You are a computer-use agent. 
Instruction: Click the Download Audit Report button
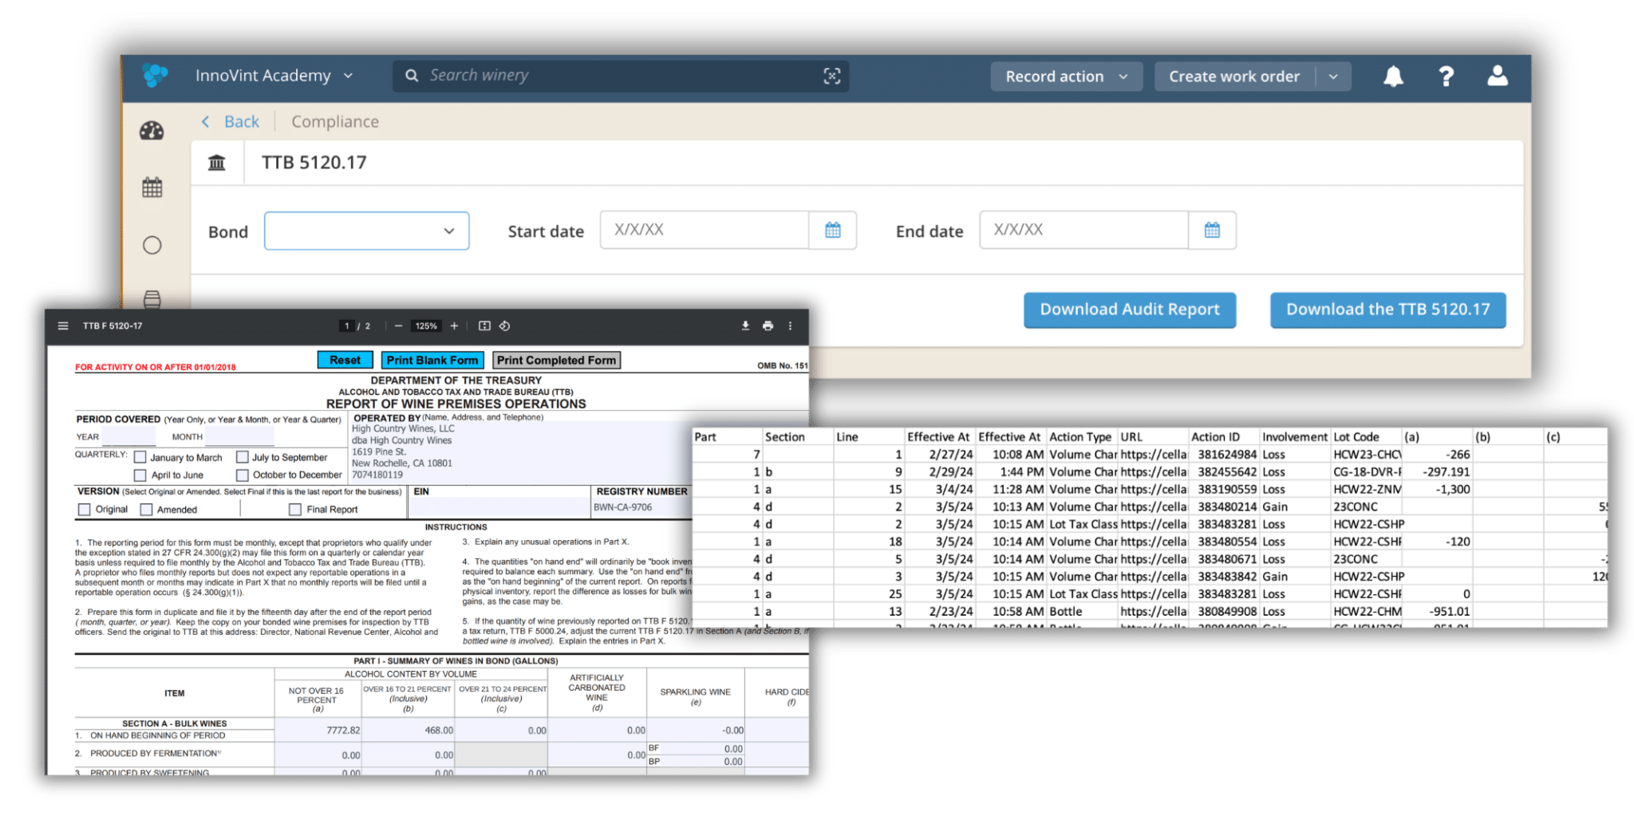coord(1129,309)
